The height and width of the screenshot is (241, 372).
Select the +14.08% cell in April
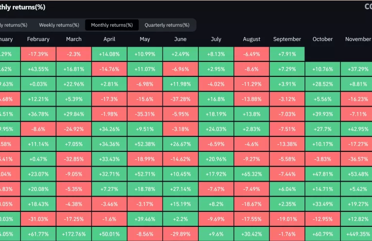[x=109, y=54]
